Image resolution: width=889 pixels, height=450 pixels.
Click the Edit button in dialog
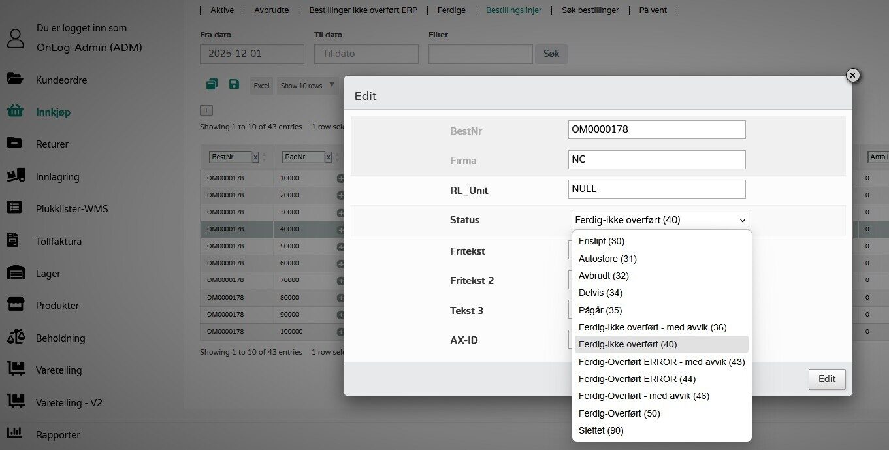click(826, 379)
